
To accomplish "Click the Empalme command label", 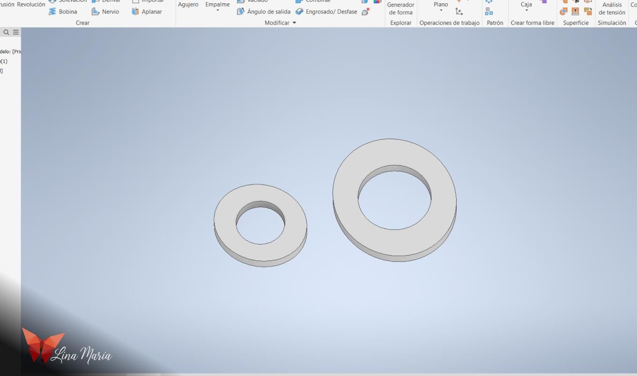I will [x=217, y=4].
